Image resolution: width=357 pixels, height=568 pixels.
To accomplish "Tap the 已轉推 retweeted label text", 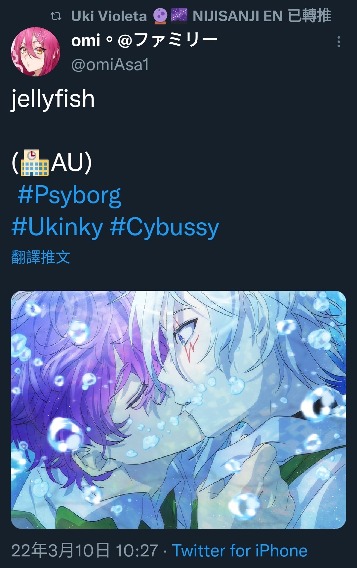I will point(310,16).
